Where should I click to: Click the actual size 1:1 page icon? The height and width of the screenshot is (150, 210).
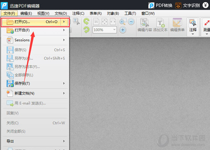pos(96,21)
